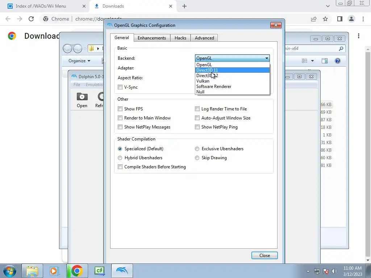Show hidden tray icons arrow

click(308, 271)
